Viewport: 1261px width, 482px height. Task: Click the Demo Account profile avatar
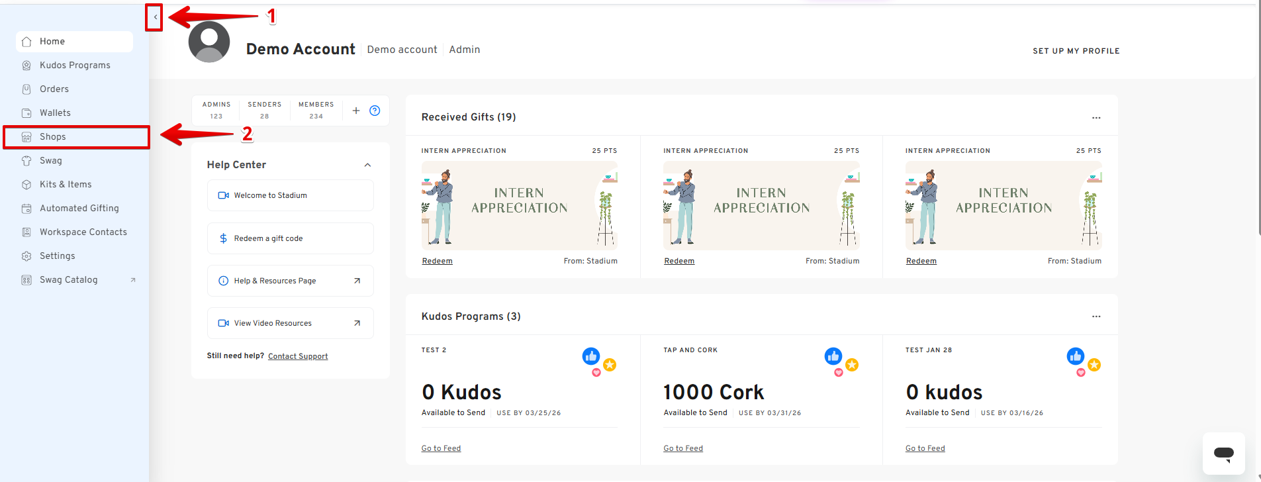pyautogui.click(x=209, y=42)
